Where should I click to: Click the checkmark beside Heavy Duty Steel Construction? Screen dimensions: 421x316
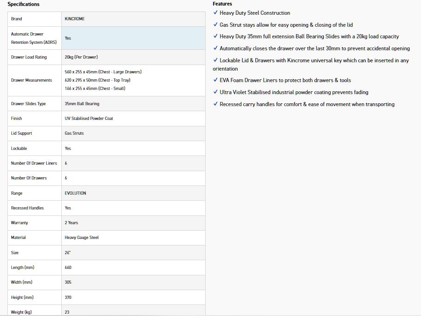point(215,13)
